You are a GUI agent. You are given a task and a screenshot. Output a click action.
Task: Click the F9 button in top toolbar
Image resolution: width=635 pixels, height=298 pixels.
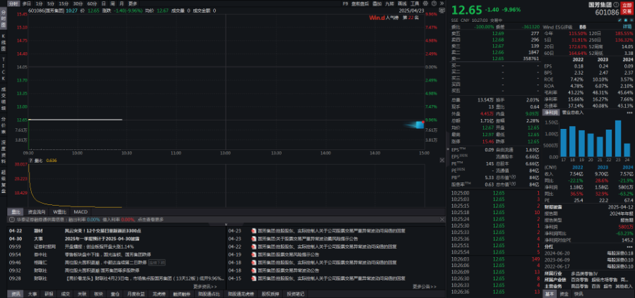click(x=345, y=4)
